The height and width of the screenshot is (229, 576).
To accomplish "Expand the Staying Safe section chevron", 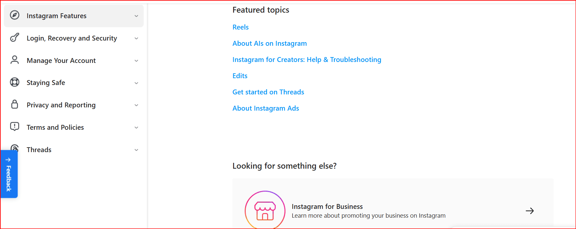I will (x=137, y=83).
